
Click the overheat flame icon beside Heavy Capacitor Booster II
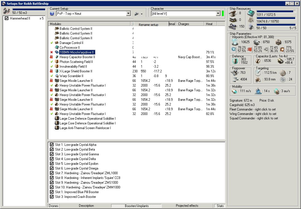(52, 57)
